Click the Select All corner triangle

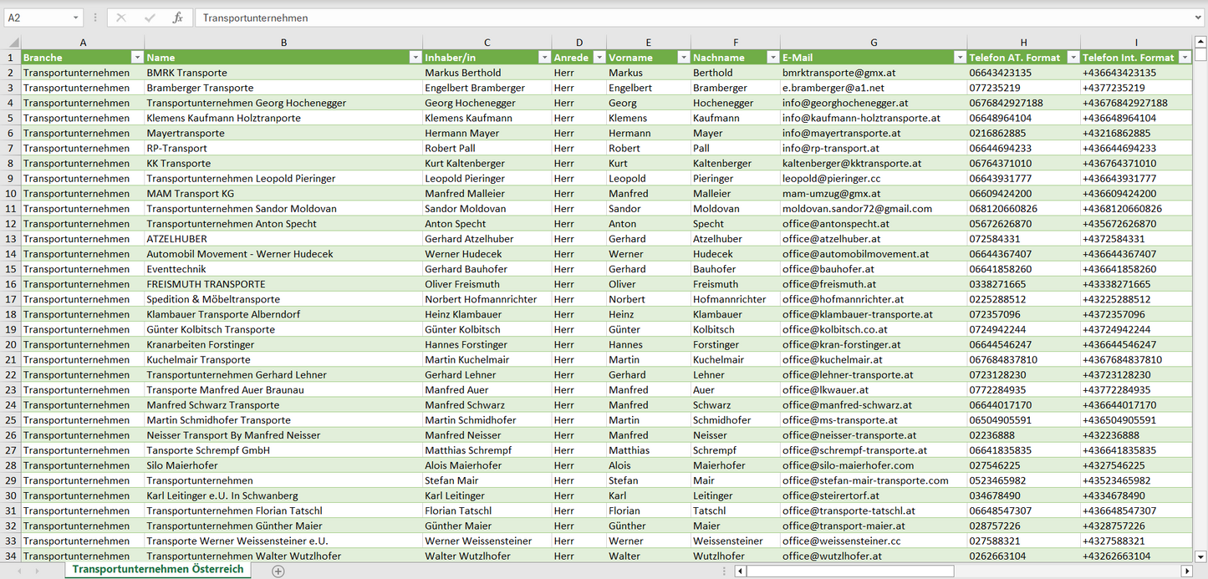[11, 42]
